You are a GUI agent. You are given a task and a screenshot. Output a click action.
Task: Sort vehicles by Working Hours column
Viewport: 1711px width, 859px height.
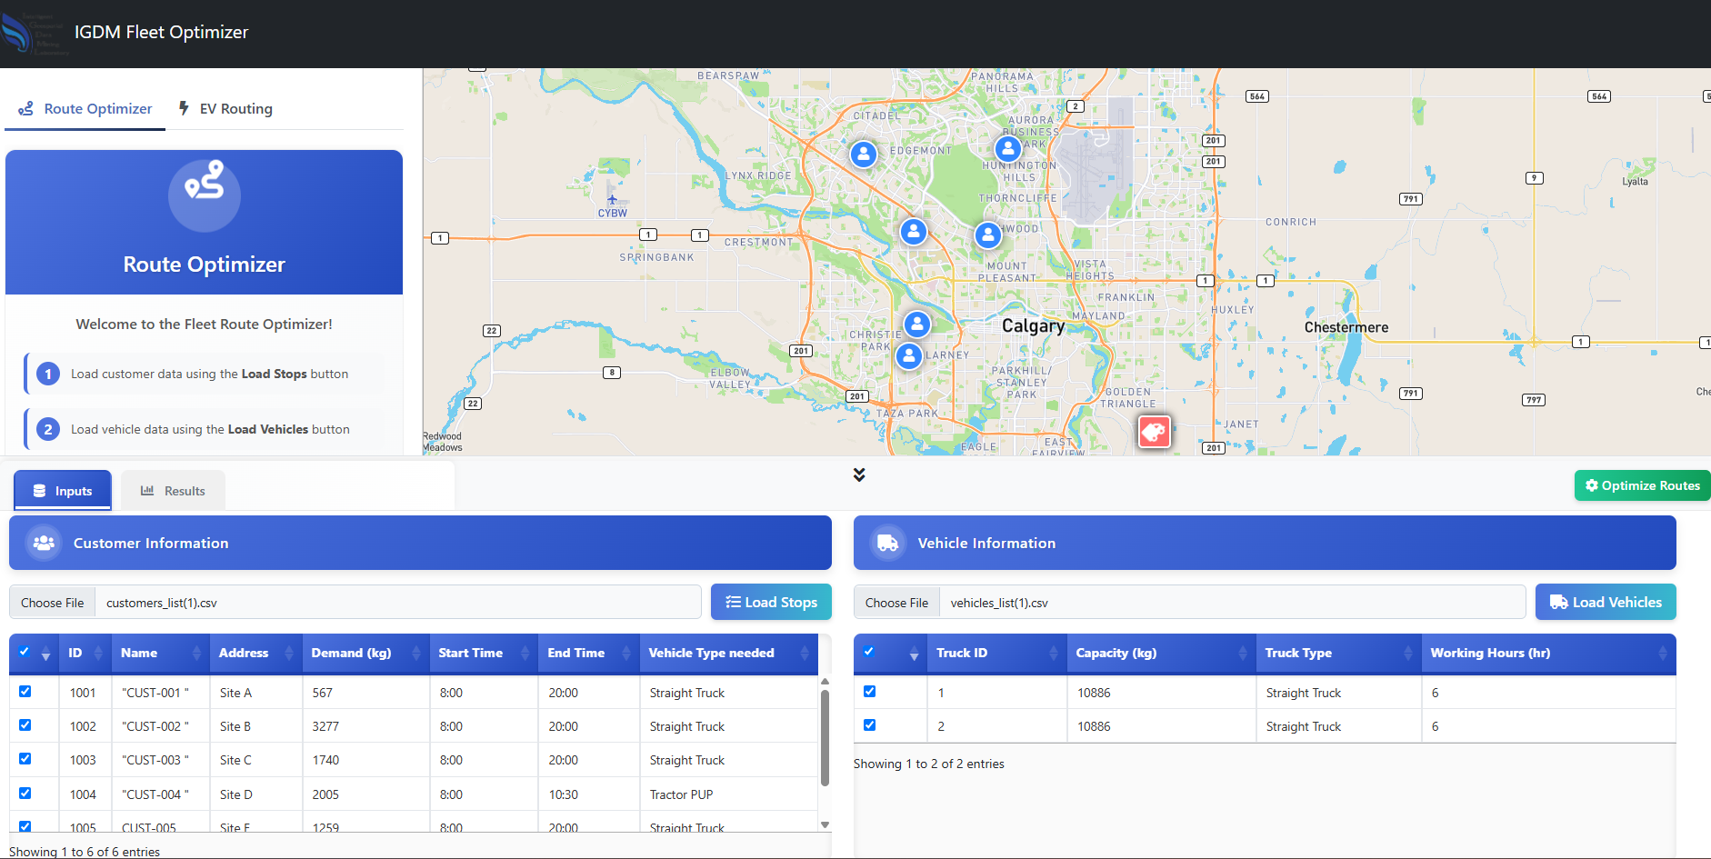[x=1548, y=653]
